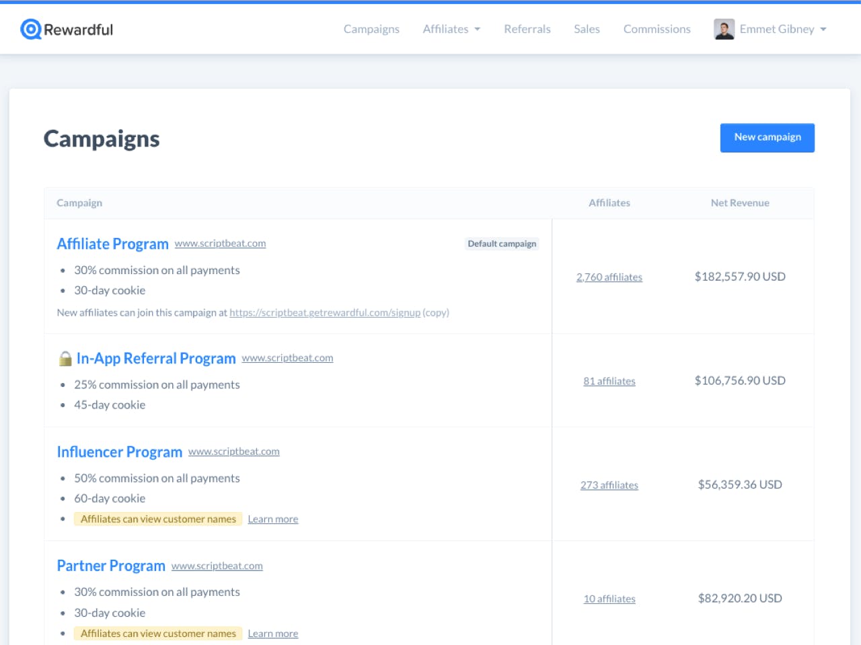Viewport: 861px width, 645px height.
Task: View the 81 affiliates link
Action: [x=609, y=381]
